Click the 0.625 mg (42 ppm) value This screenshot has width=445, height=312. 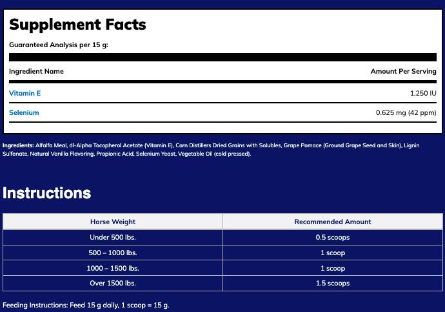tap(406, 112)
